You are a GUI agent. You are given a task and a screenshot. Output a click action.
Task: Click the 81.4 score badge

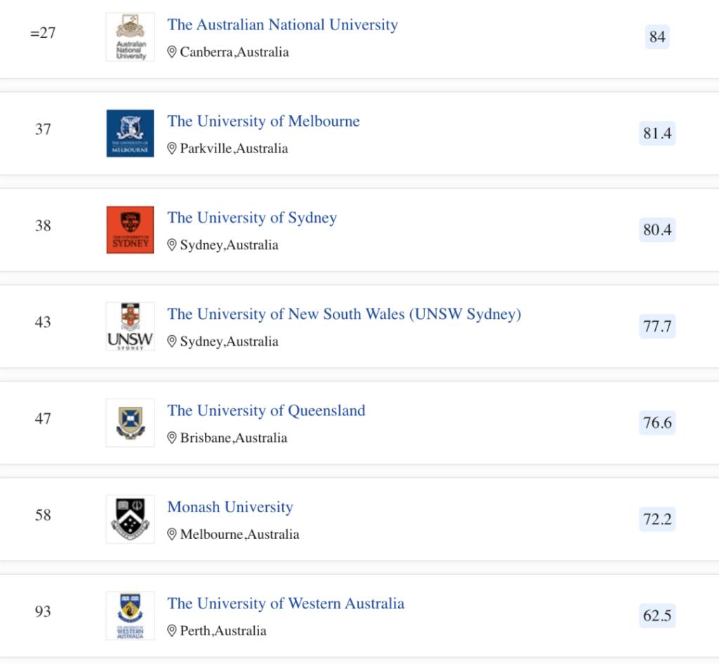pos(657,134)
